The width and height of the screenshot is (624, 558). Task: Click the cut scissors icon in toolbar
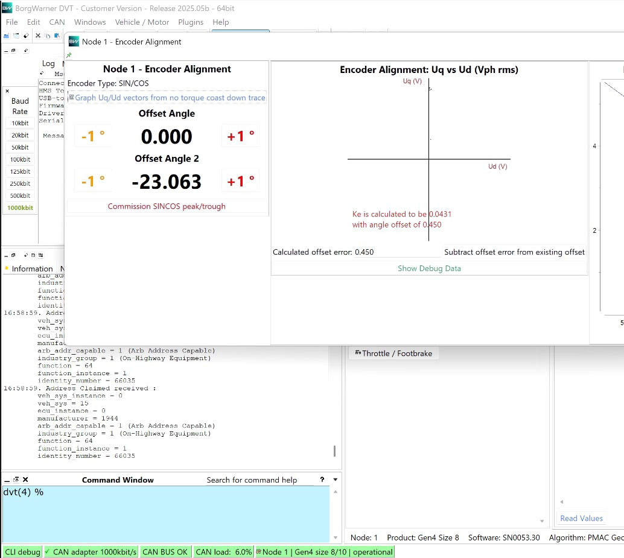(37, 36)
